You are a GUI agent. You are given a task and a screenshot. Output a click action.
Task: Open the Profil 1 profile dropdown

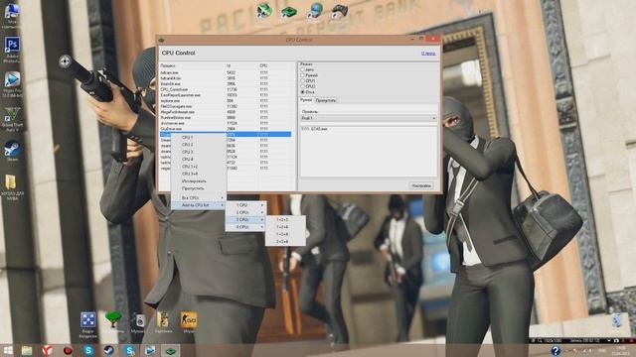click(369, 118)
